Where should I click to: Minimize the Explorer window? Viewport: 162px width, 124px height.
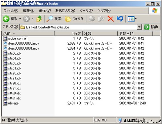pos(147,4)
